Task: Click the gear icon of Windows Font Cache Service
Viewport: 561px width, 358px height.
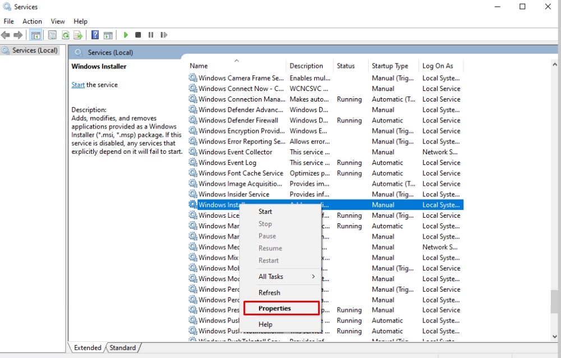Action: 193,173
